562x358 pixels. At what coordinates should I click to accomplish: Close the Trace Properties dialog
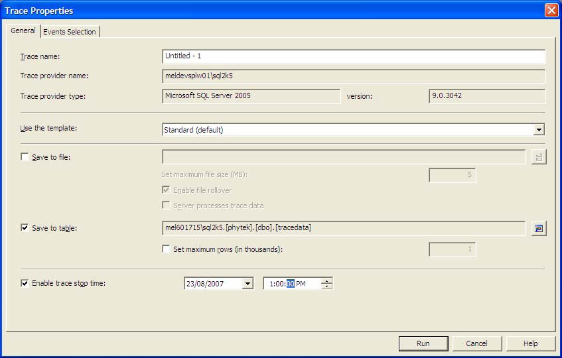551,11
